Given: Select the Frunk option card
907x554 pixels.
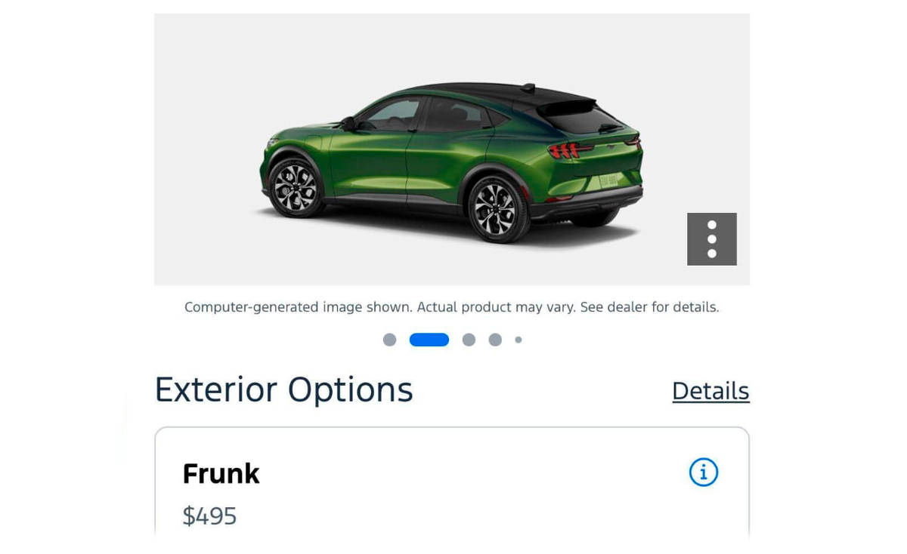Looking at the screenshot, I should (x=452, y=483).
